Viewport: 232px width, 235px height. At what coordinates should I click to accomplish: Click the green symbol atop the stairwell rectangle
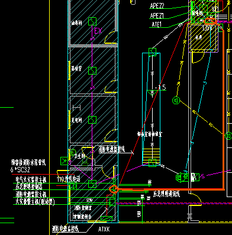tap(152, 52)
